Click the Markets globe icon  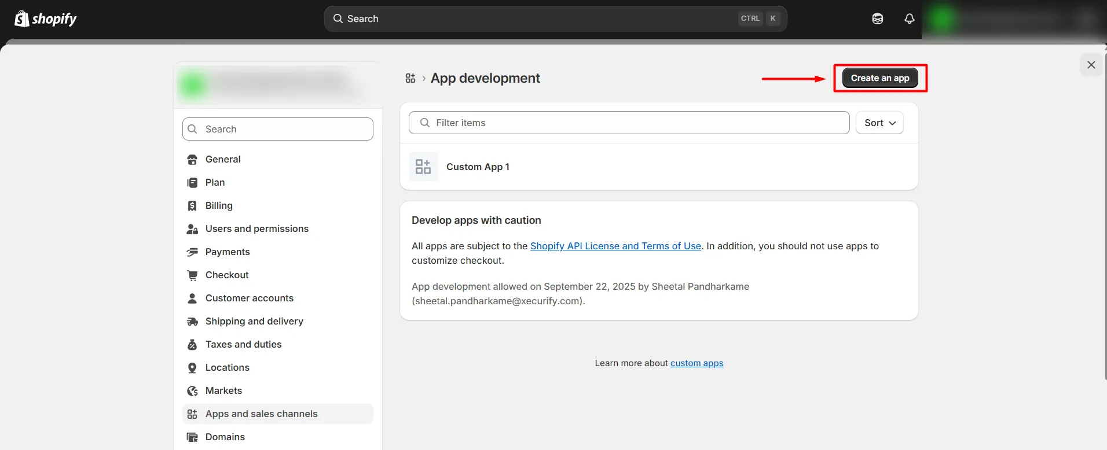[192, 391]
